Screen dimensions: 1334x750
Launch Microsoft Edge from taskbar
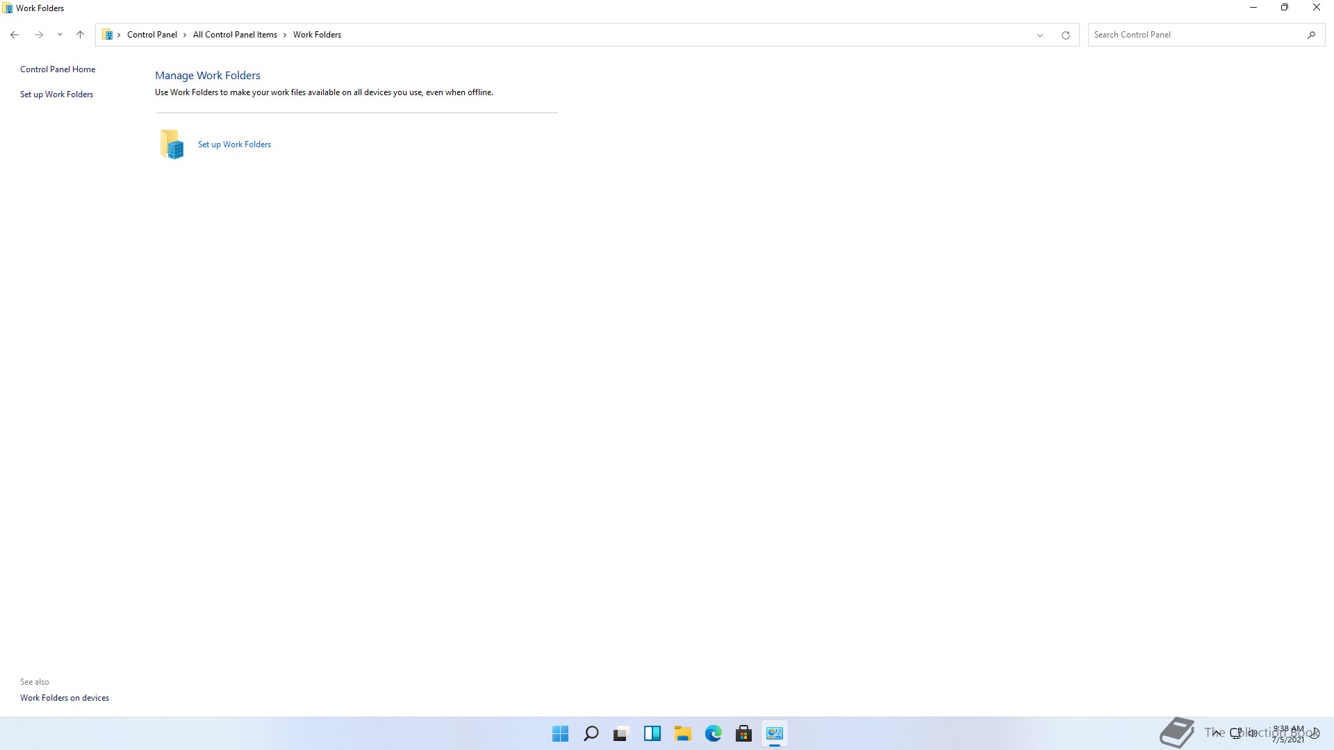pos(713,733)
